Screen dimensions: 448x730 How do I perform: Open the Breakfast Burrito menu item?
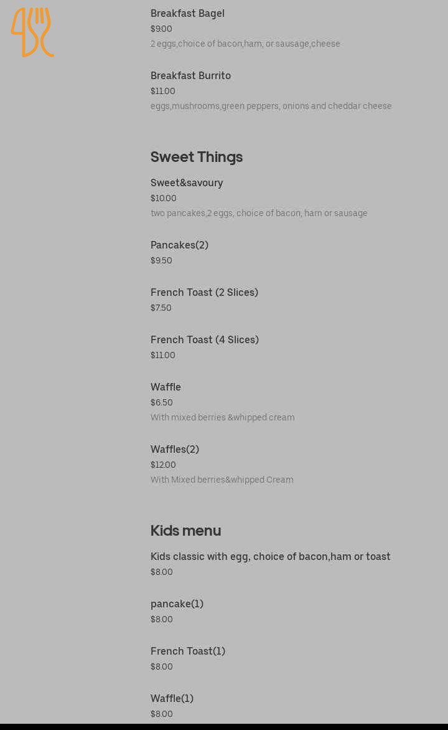click(x=190, y=75)
